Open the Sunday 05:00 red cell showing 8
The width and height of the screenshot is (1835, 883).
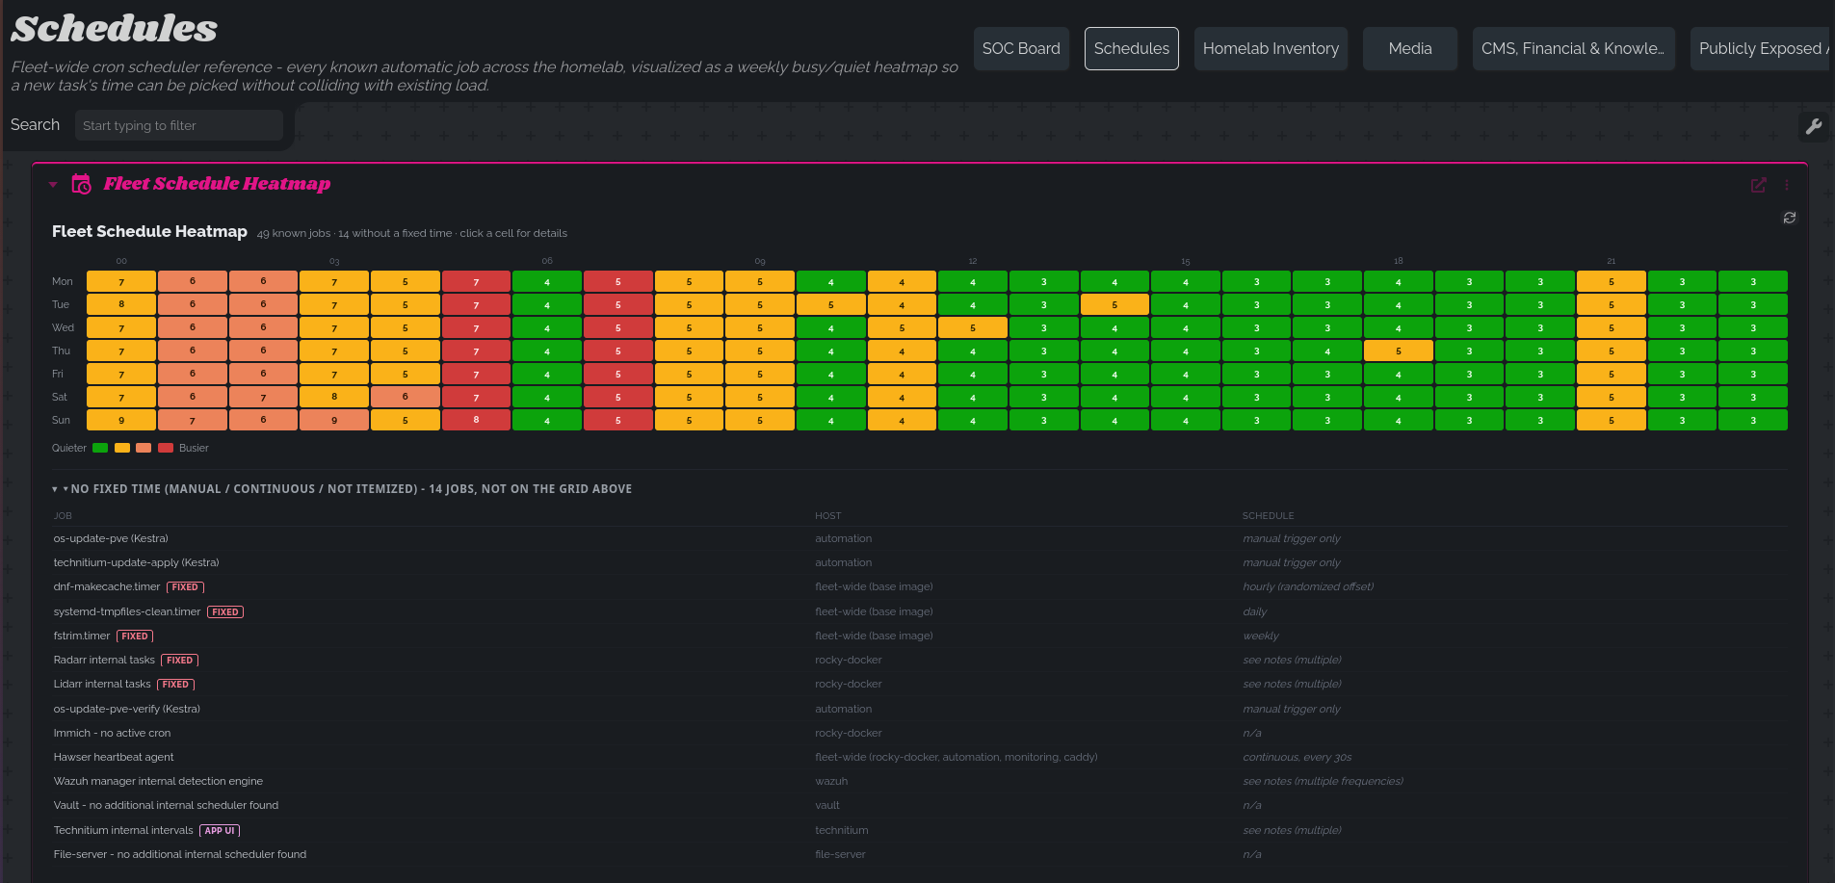point(476,420)
